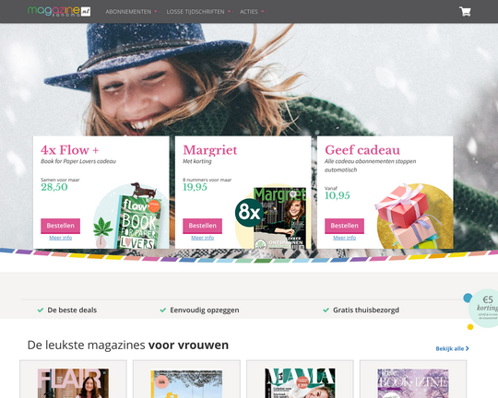
Task: Open Meer info under Geef cadeau
Action: point(344,238)
